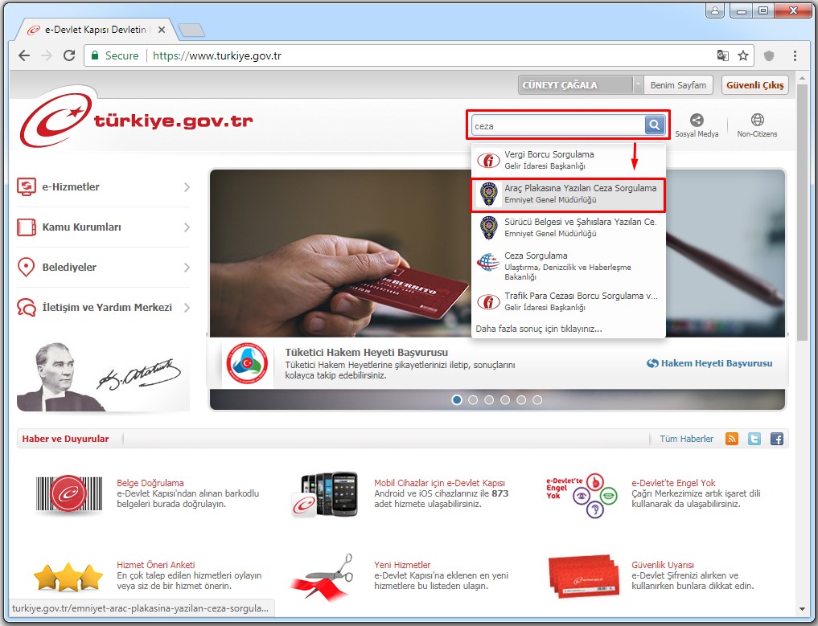Select the first carousel slide dot
Image resolution: width=818 pixels, height=626 pixels.
[457, 399]
